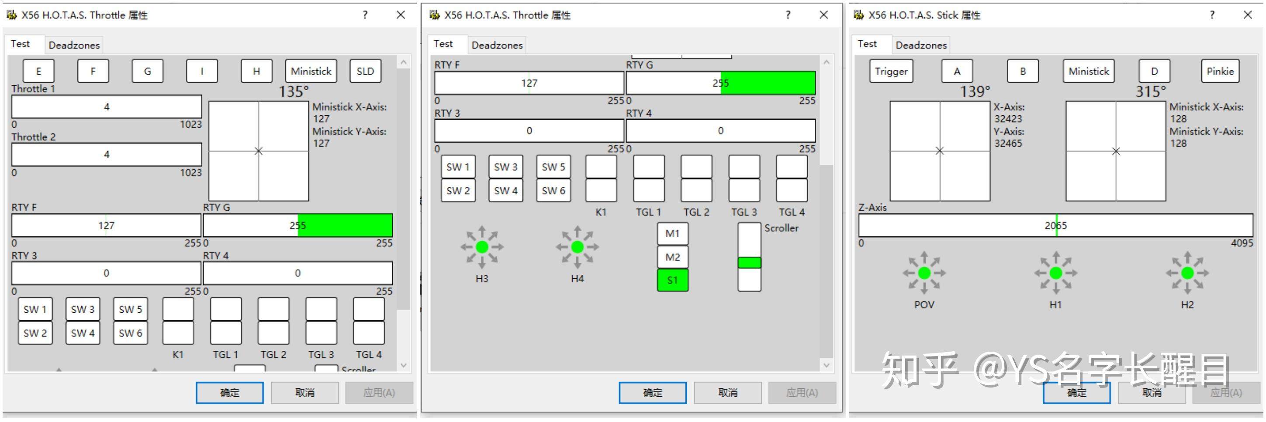1266x422 pixels.
Task: Click 取消 in the middle Throttle window
Action: point(727,393)
